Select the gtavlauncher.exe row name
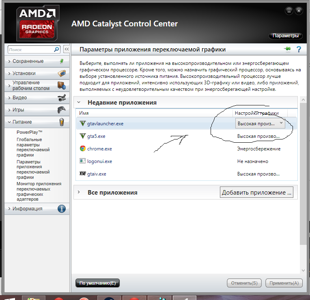310x300 pixels. coord(105,124)
